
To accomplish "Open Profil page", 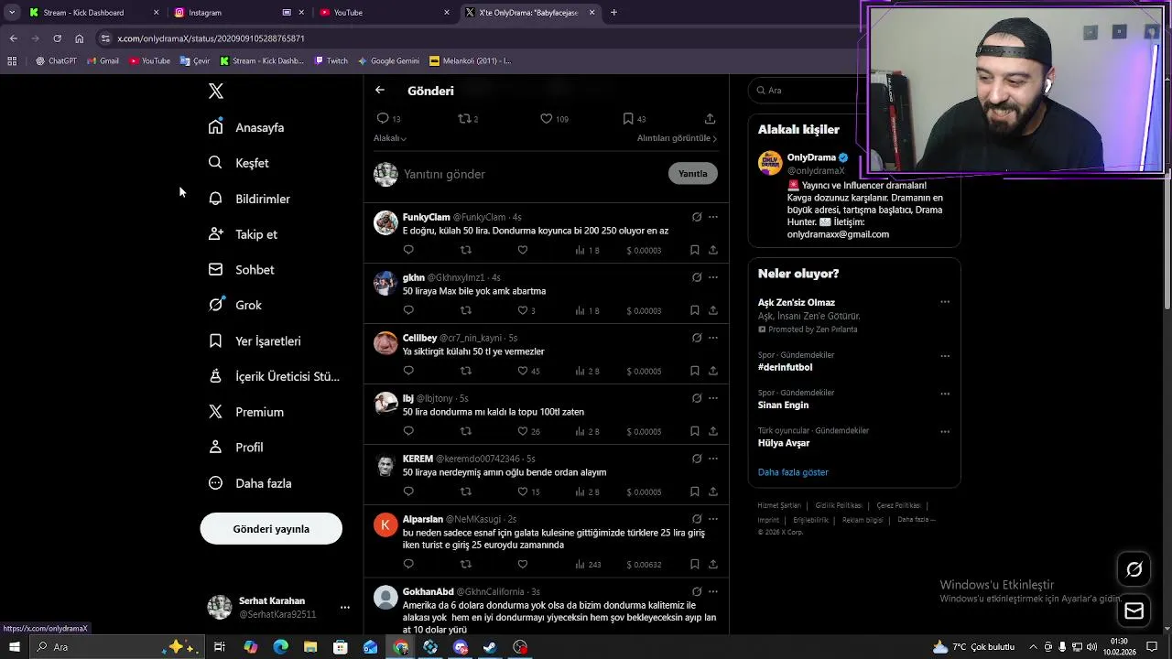I will click(x=236, y=448).
